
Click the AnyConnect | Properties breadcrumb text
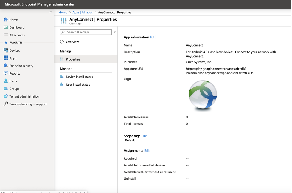tap(114, 12)
